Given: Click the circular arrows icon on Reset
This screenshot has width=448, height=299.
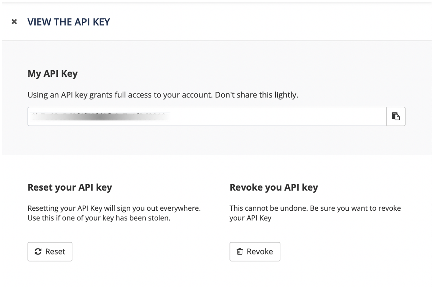Looking at the screenshot, I should [38, 252].
